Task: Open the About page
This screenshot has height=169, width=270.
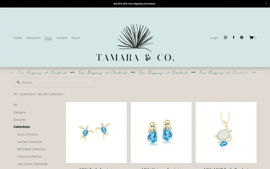Action: coord(75,38)
